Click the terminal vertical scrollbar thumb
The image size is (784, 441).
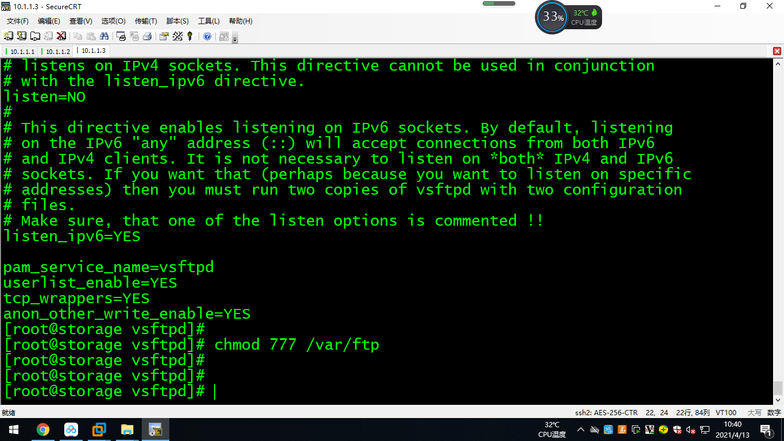[778, 388]
